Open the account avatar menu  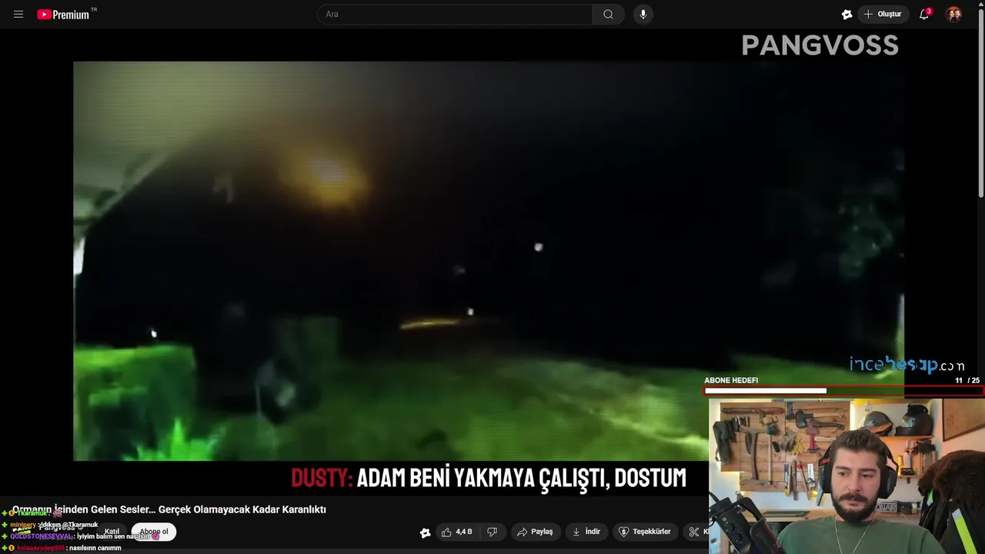tap(954, 14)
